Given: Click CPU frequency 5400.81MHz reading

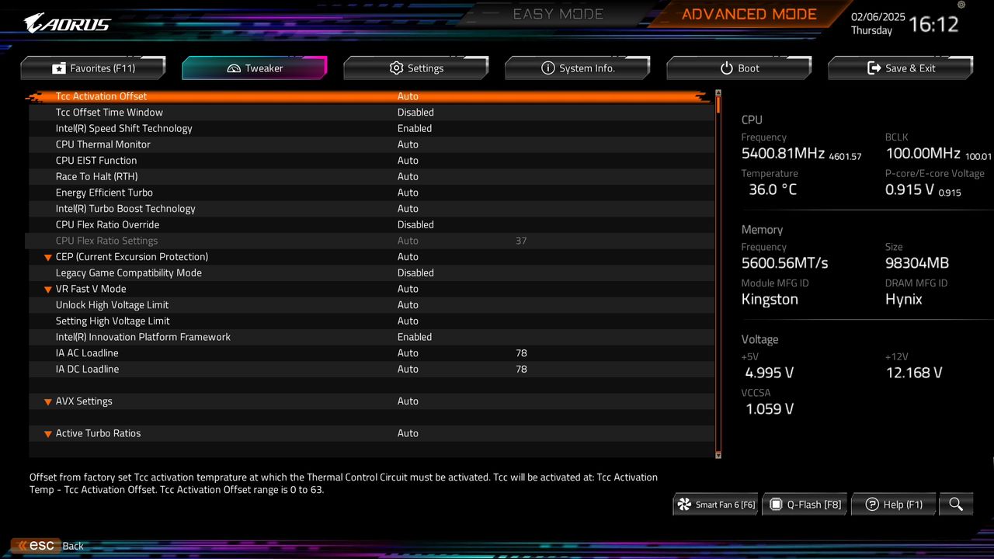Looking at the screenshot, I should 783,154.
